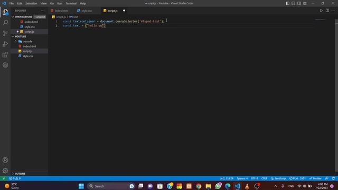Open Explorer Views and More Actions ellipsis
Image resolution: width=338 pixels, height=190 pixels.
43,11
